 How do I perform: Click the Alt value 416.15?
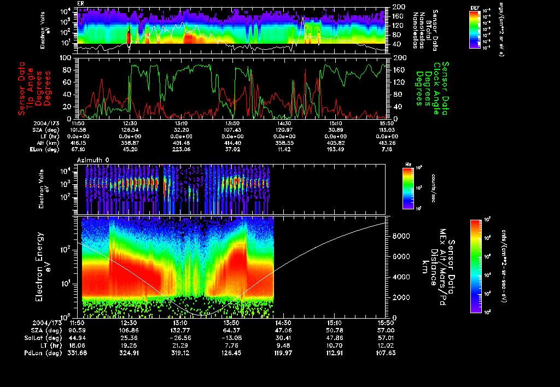(x=79, y=143)
